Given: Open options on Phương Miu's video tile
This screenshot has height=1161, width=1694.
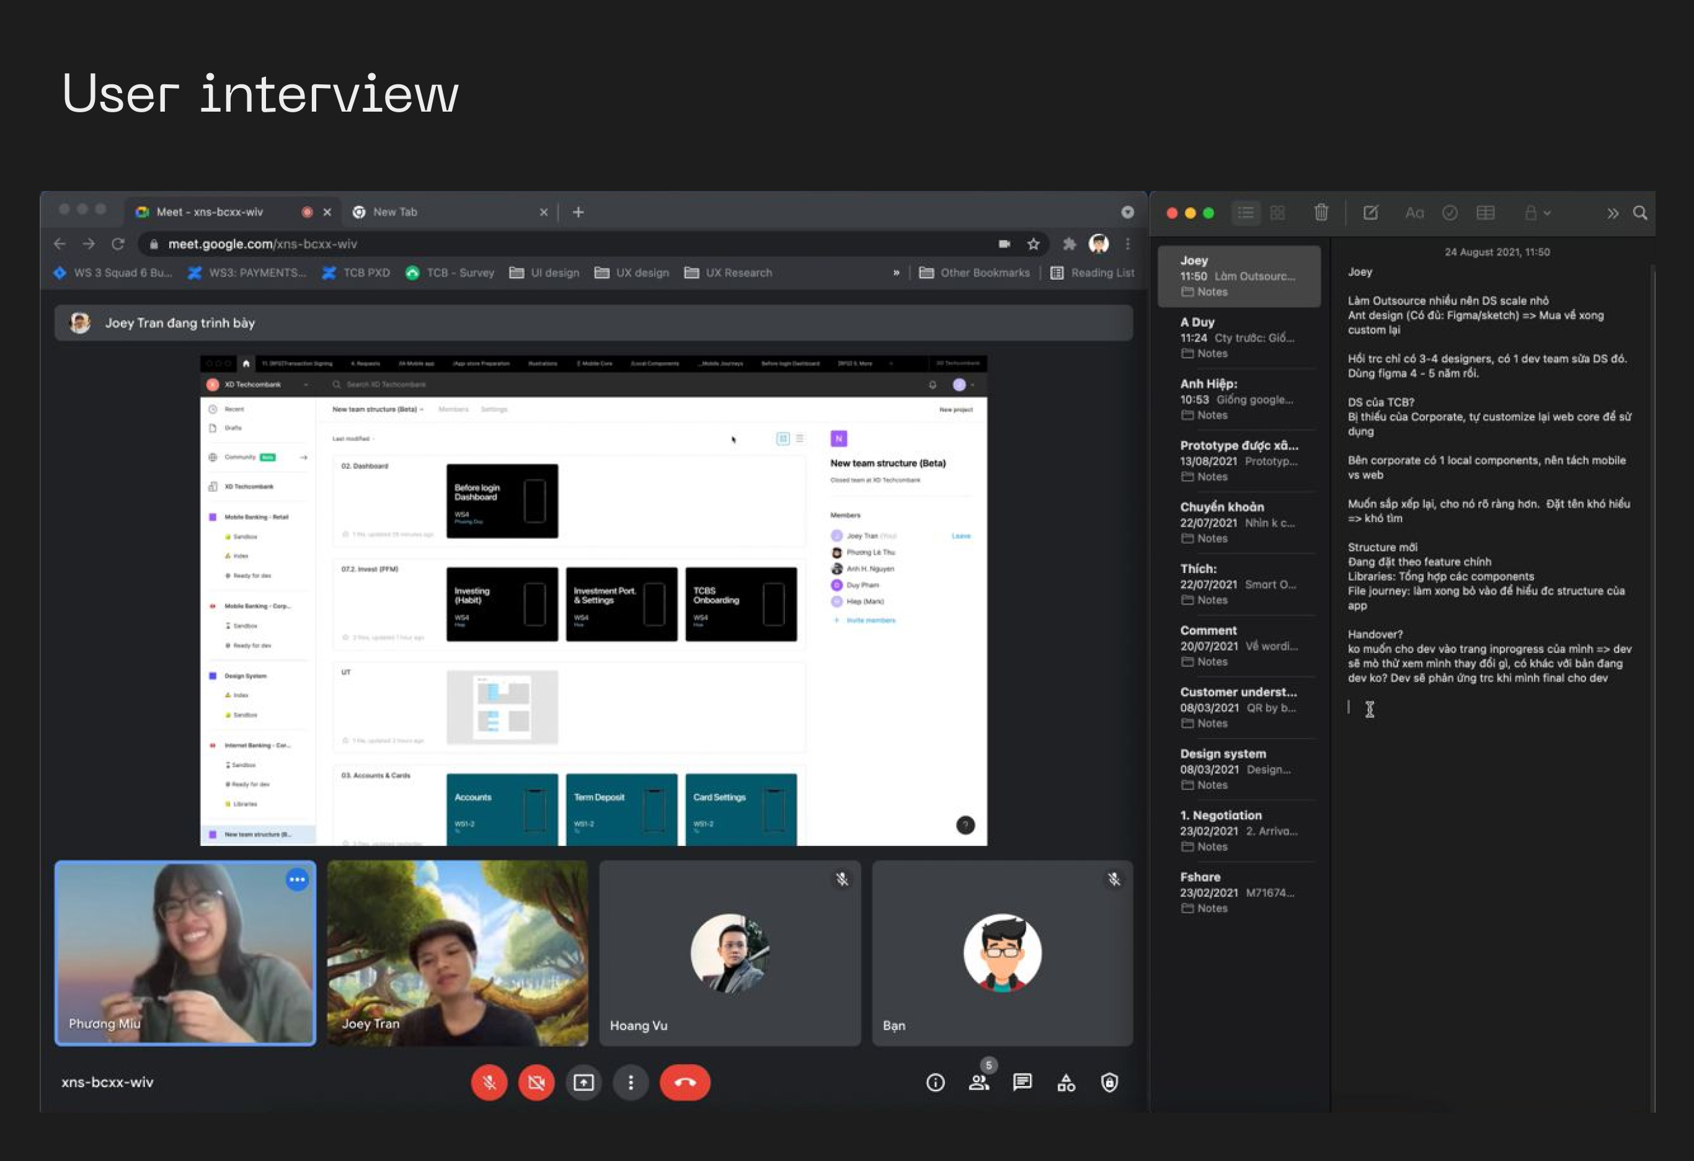Looking at the screenshot, I should point(298,879).
